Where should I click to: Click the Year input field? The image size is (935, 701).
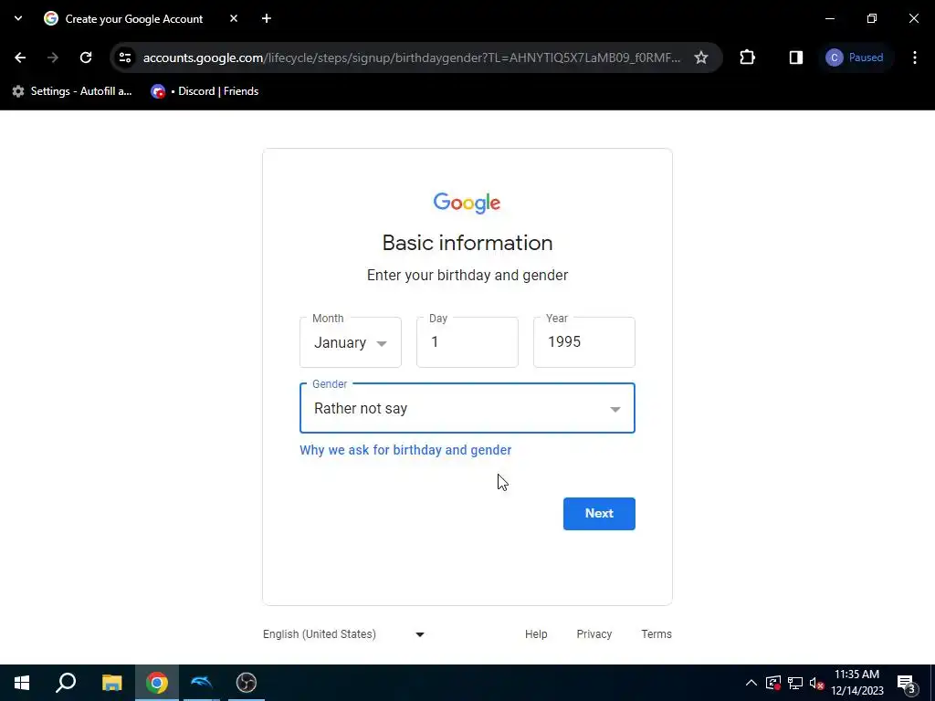[584, 342]
